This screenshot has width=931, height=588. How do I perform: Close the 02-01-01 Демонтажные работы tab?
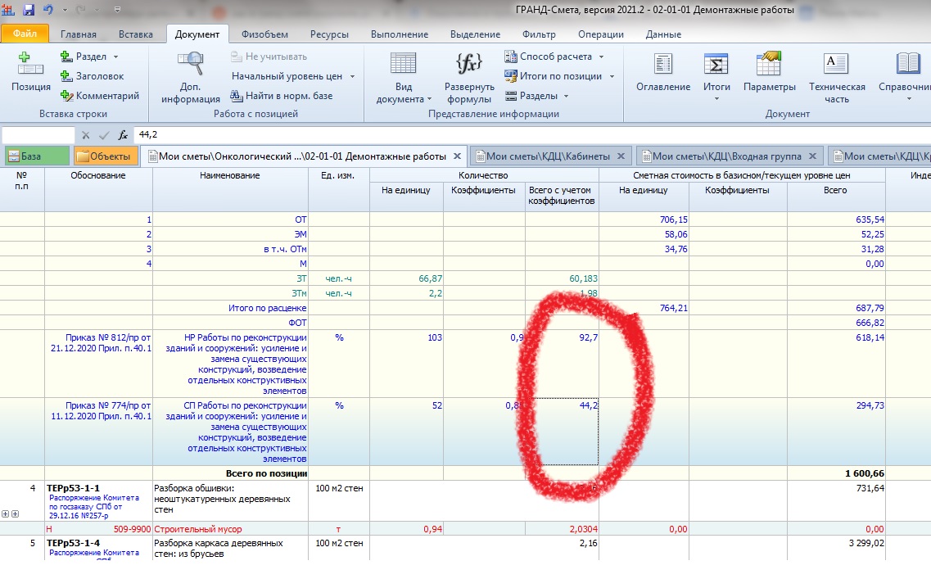click(x=457, y=156)
